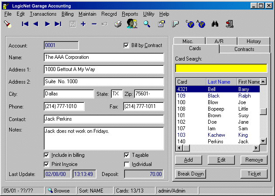Viewport: 275px width, 196px height.
Task: Click the undo arrow icon
Action: pos(104,24)
